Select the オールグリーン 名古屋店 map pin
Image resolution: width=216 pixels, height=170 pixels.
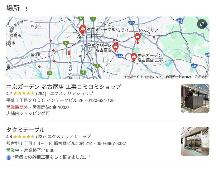[x=115, y=47]
